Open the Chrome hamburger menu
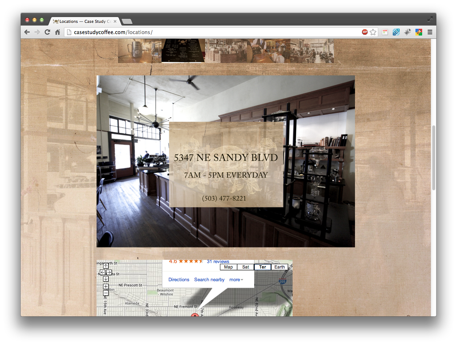 430,32
